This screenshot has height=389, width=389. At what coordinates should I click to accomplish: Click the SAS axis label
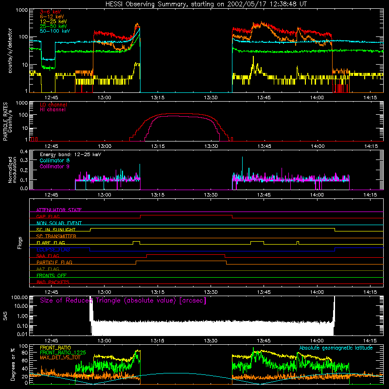click(x=5, y=316)
